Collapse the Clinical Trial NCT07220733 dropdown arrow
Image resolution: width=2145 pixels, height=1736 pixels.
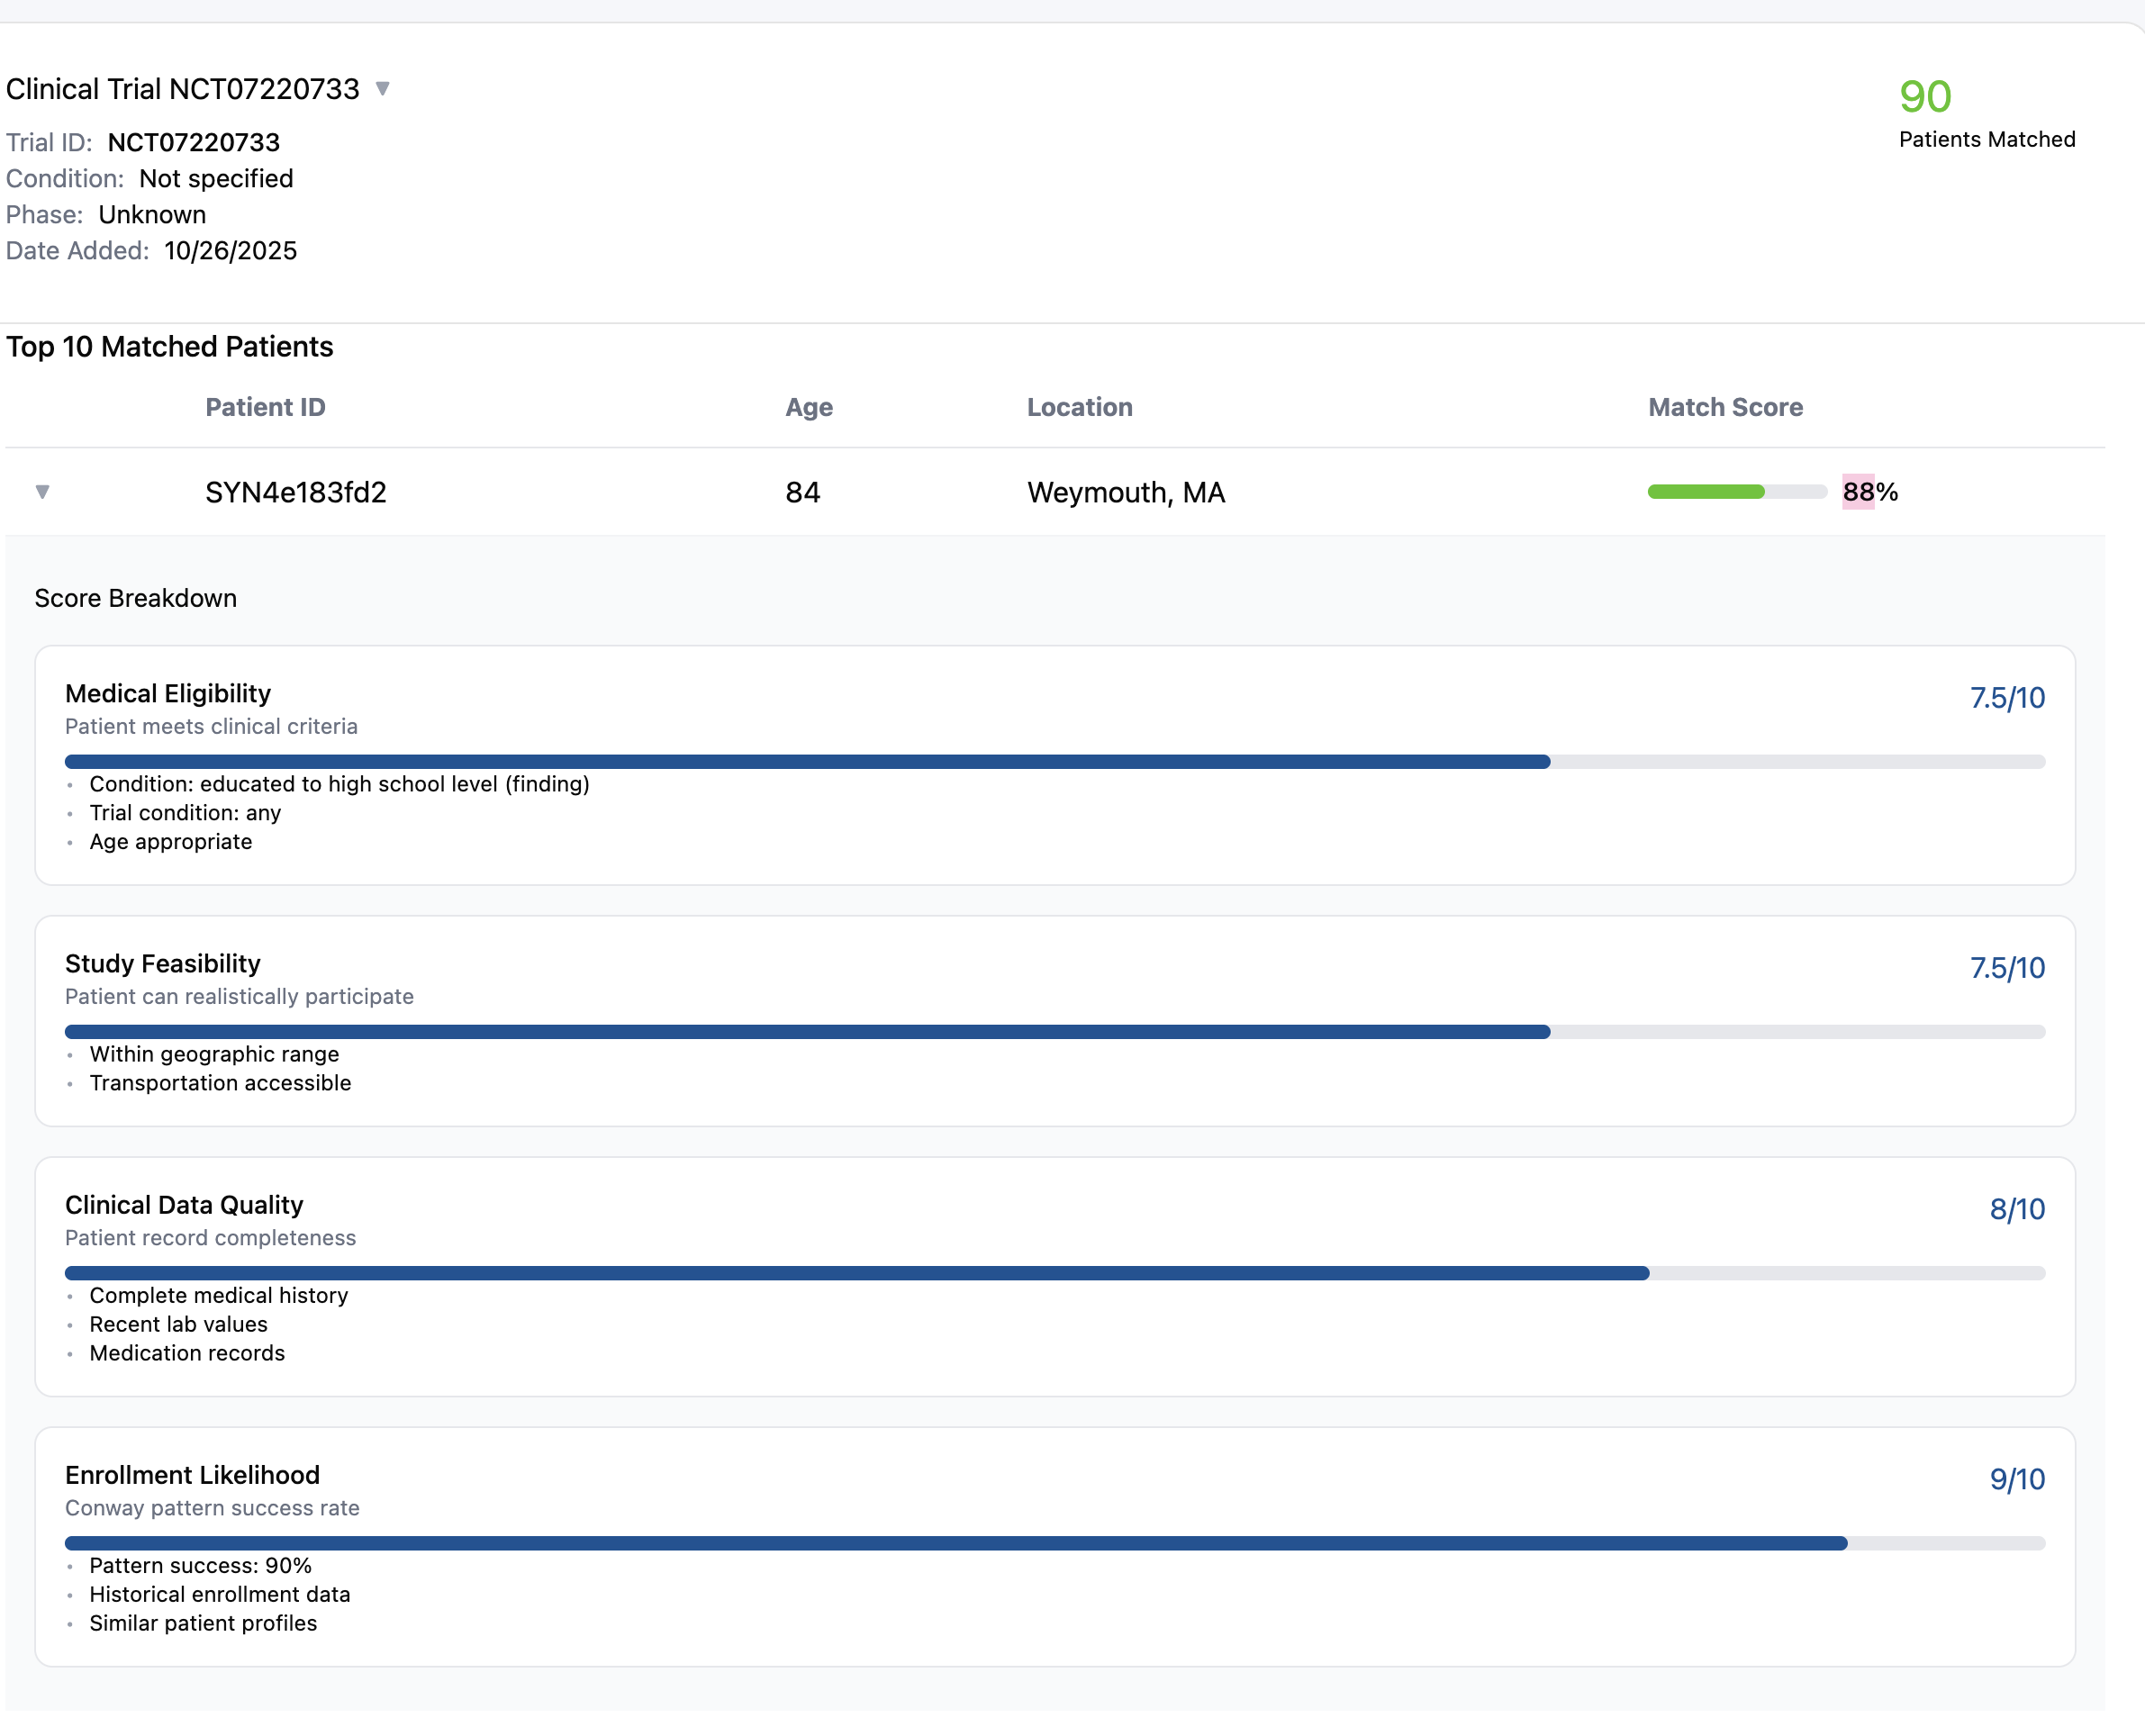pos(382,89)
